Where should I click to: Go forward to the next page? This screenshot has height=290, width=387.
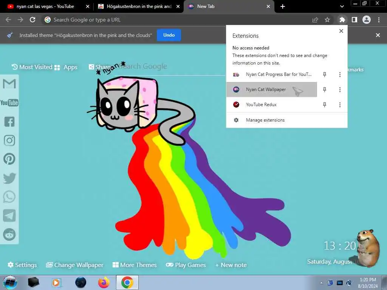[20, 20]
